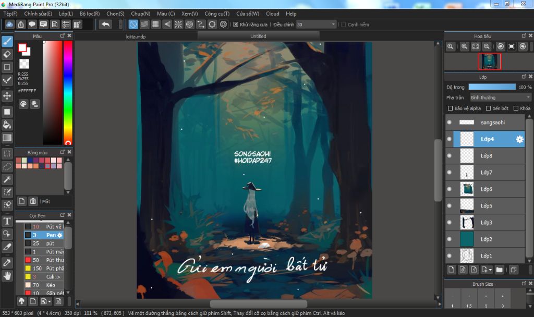This screenshot has height=317, width=534.
Task: Hide the Lớp8 layer
Action: pos(449,155)
